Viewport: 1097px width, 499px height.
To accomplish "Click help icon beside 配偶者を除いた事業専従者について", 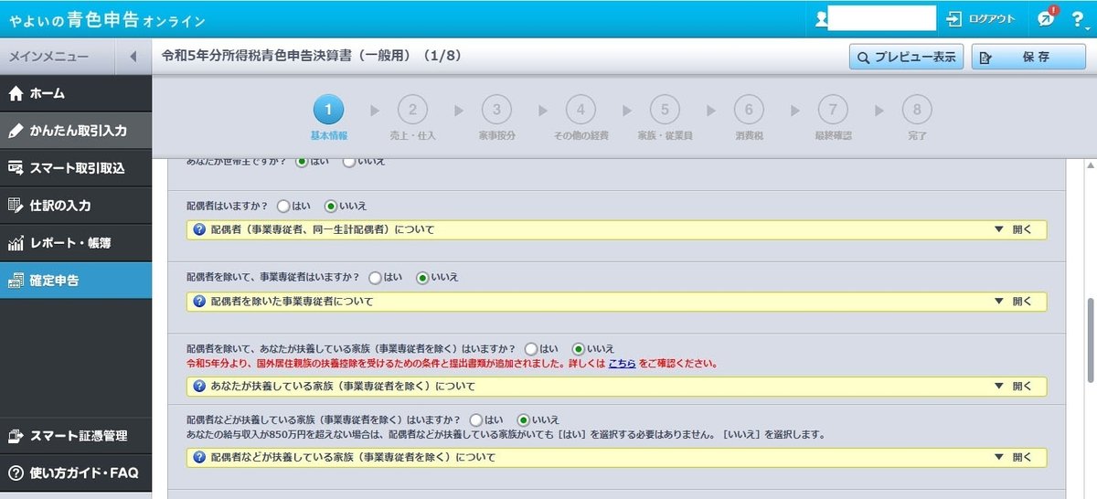I will [x=199, y=301].
